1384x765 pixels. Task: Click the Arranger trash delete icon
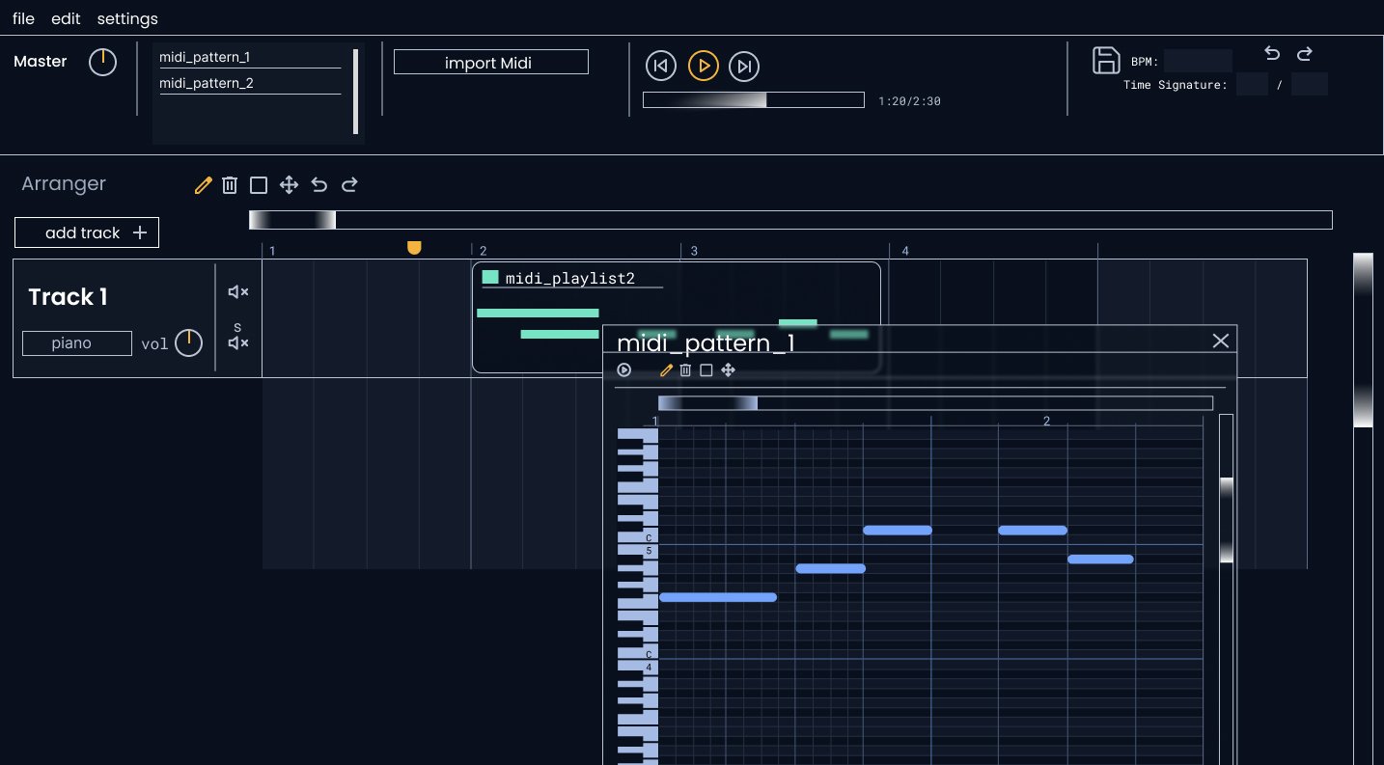(x=230, y=185)
